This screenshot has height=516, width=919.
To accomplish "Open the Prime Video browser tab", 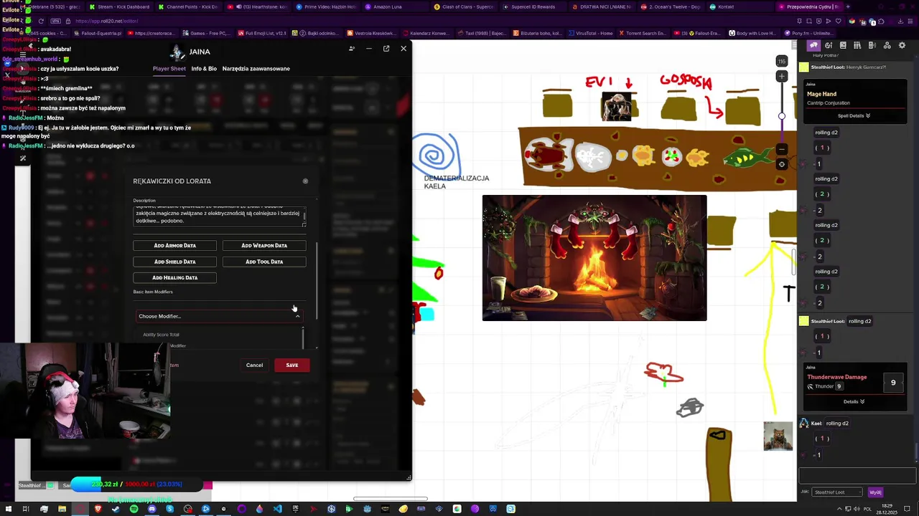I will coord(327,6).
